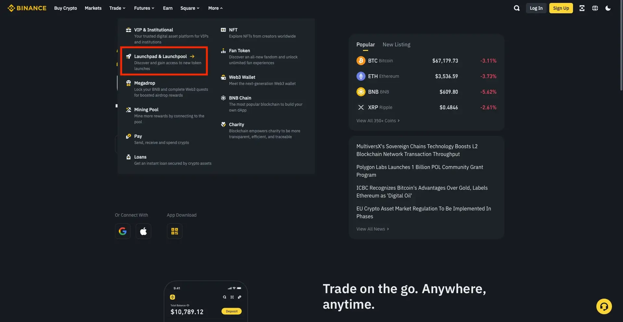
Task: Click the Megadrop icon
Action: (x=129, y=83)
